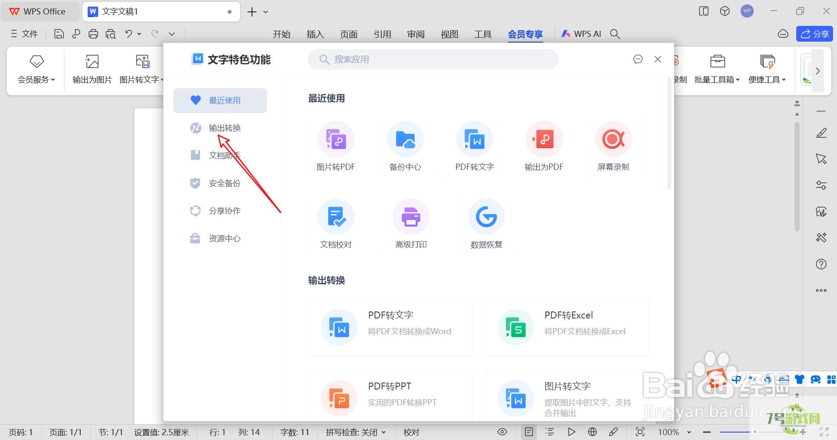Screen dimensions: 837x440
Task: Click the 搜索应用 search field
Action: point(433,59)
